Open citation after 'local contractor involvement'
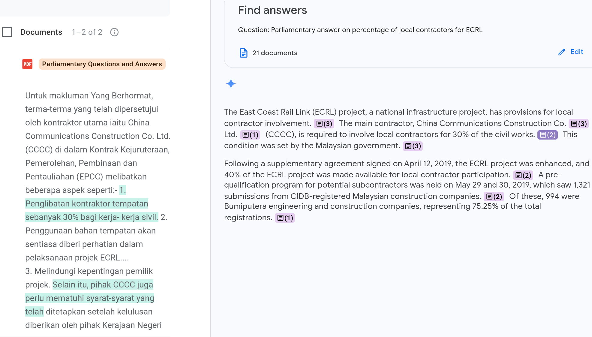The image size is (592, 337). click(x=324, y=124)
